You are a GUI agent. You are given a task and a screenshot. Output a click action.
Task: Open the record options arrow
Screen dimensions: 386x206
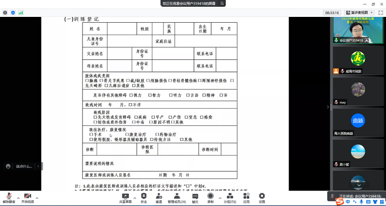[x=220, y=198]
